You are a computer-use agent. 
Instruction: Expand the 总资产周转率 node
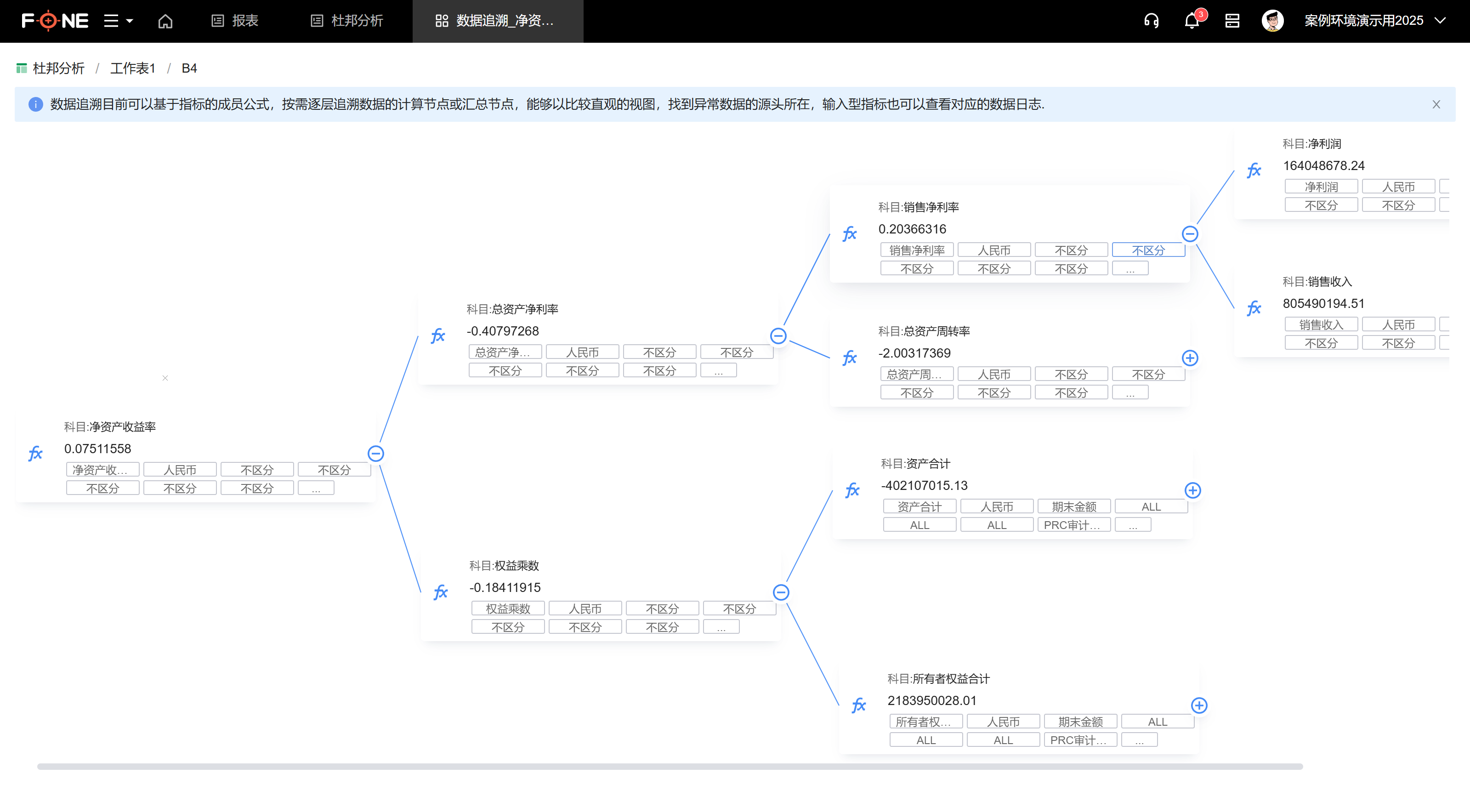pyautogui.click(x=1190, y=358)
